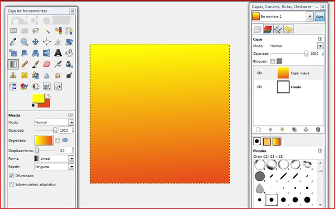
Task: Select the Rotate tool
Action: click(69, 42)
